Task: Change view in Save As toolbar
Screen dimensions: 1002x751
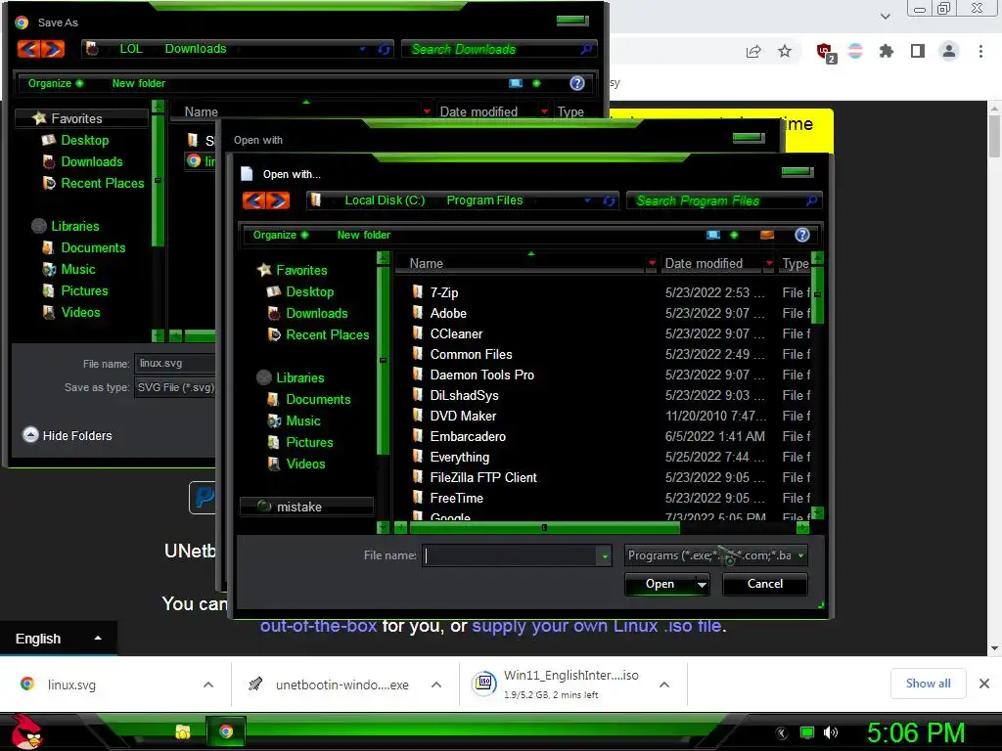Action: click(516, 83)
